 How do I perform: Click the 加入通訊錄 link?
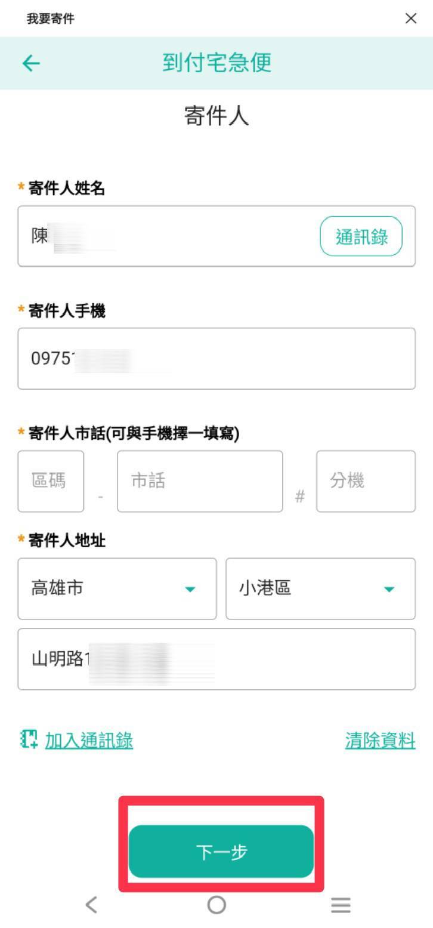(x=89, y=741)
